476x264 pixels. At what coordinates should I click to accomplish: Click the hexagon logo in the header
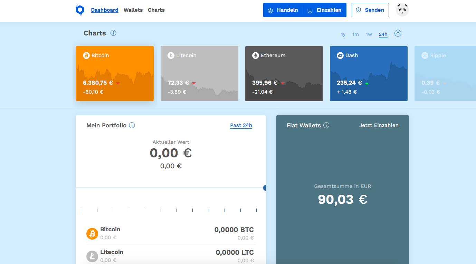point(80,10)
